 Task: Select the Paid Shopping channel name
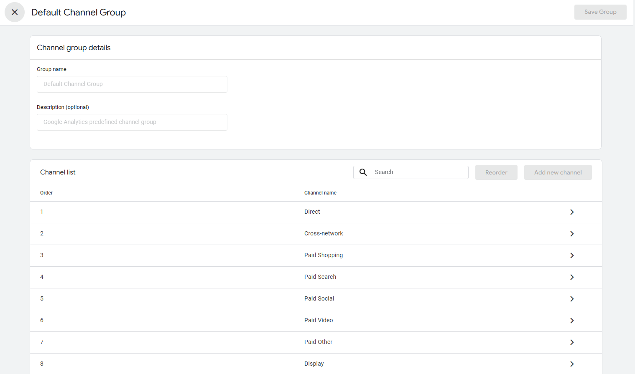[324, 255]
